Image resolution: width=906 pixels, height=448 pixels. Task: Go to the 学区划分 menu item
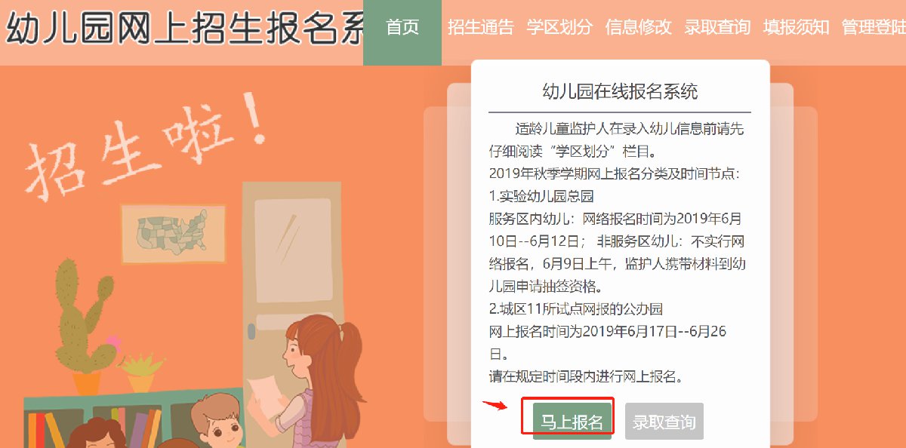(559, 27)
